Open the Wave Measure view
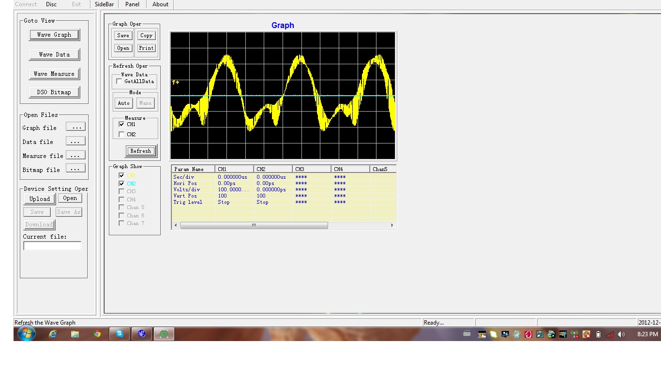This screenshot has height=371, width=661. [x=54, y=73]
